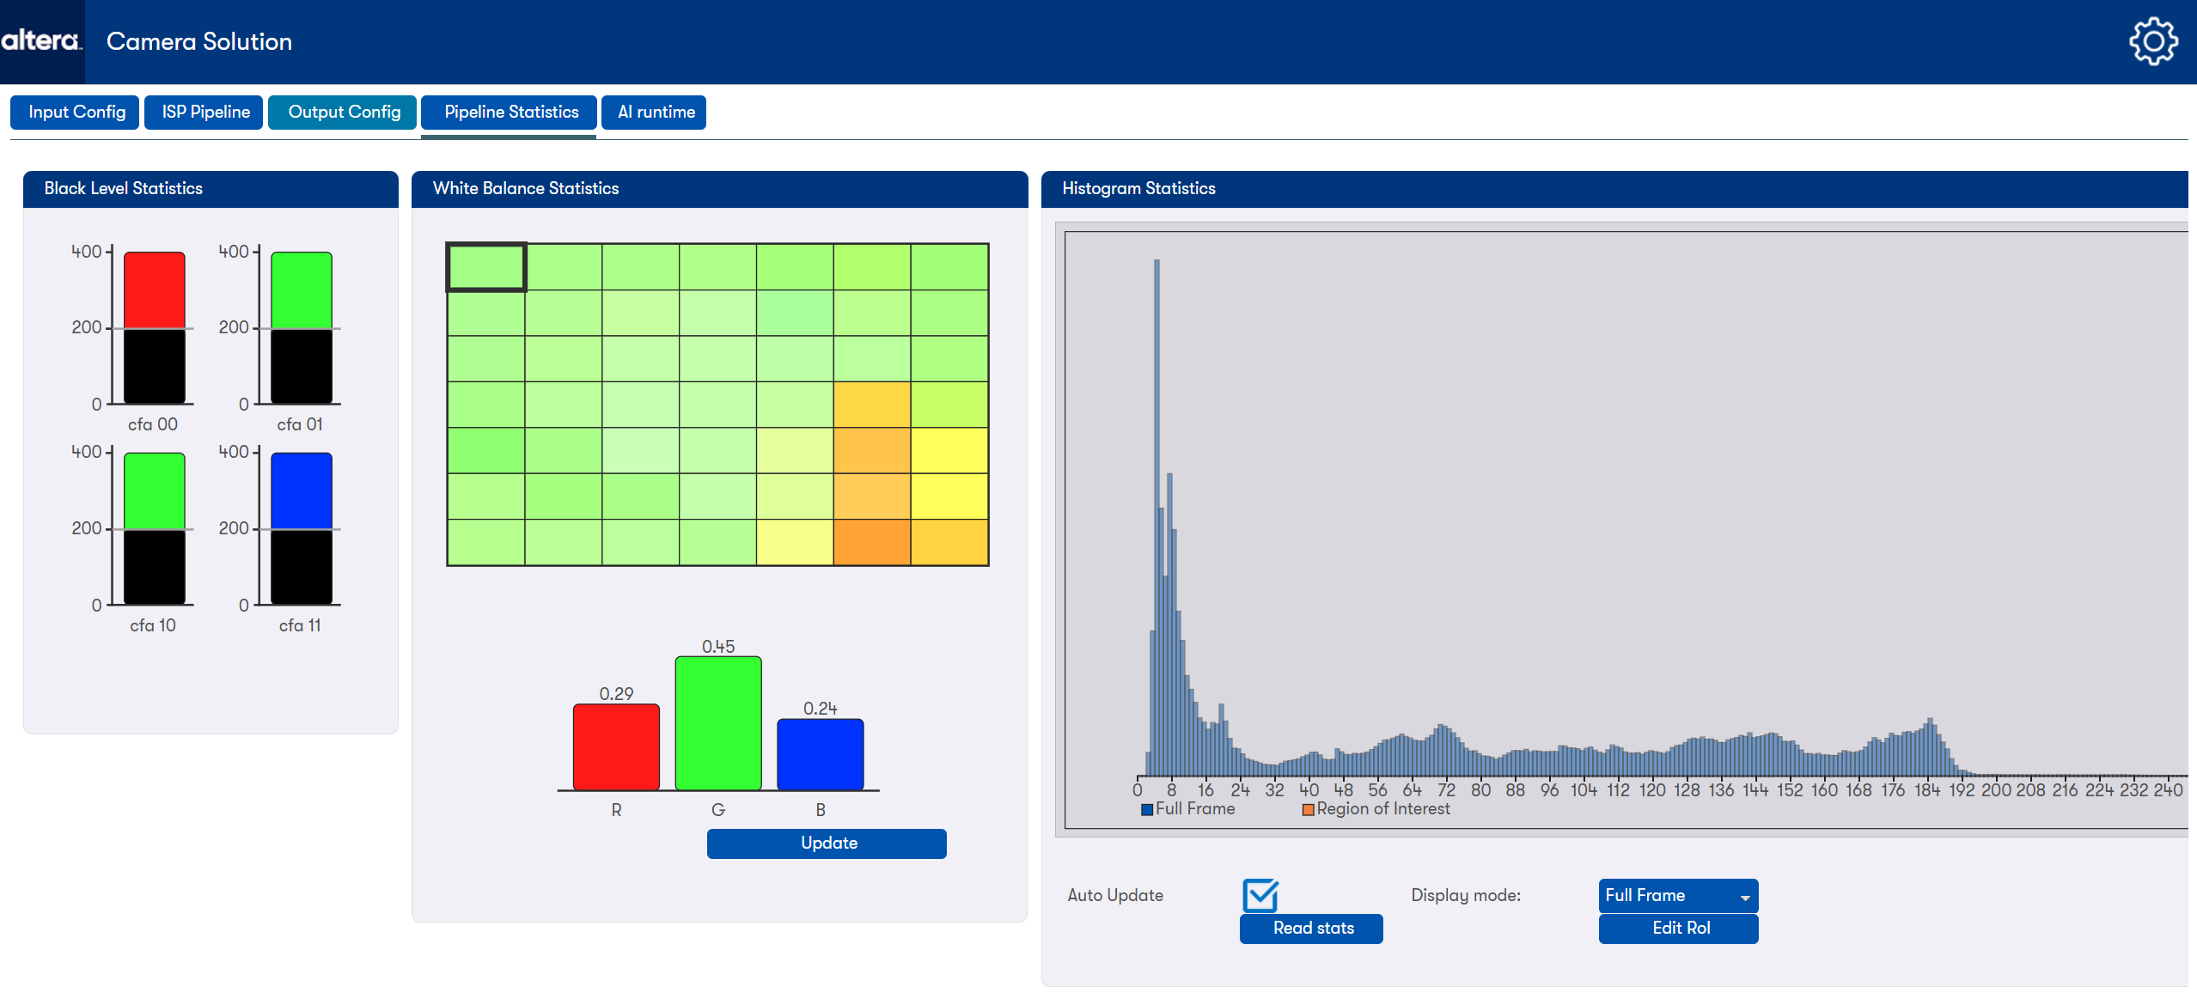Uncheck the Auto Update checkbox
This screenshot has width=2197, height=1005.
1260,895
